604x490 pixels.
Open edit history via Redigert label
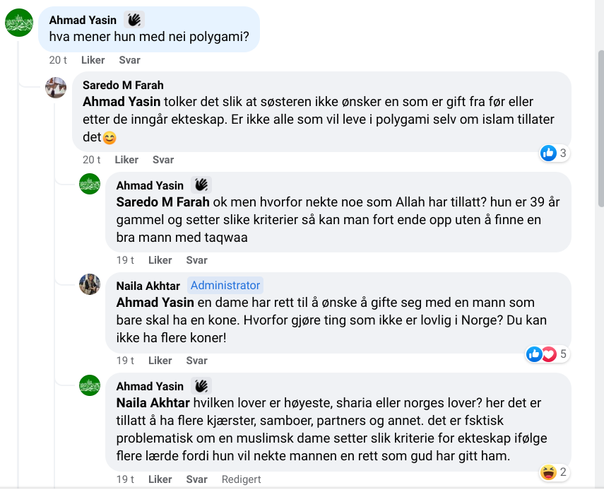pos(241,479)
